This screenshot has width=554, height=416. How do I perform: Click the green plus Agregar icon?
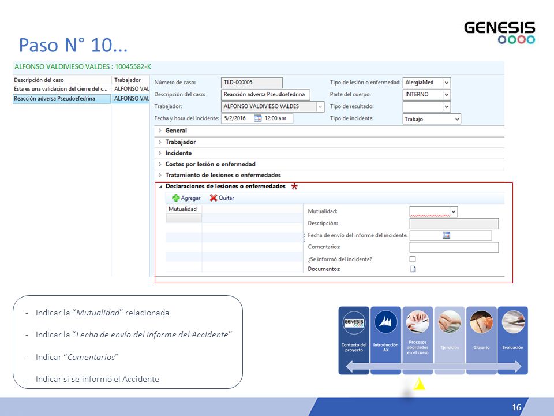[x=175, y=198]
